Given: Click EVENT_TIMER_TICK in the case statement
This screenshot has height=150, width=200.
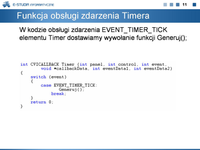Looking at the screenshot, I should coord(74,85).
